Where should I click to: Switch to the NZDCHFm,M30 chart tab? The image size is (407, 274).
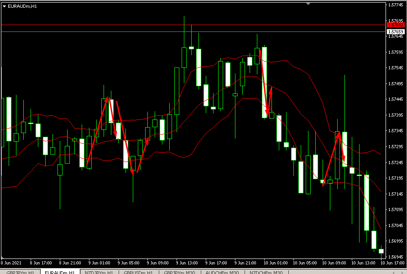[x=266, y=273]
